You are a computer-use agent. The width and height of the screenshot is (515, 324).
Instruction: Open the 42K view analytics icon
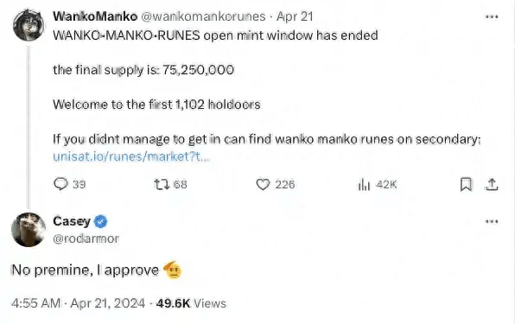tap(364, 185)
